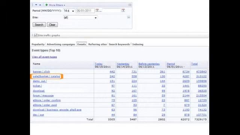
Task: Click the filter panel settings icon at top right
Action: pos(130,5)
